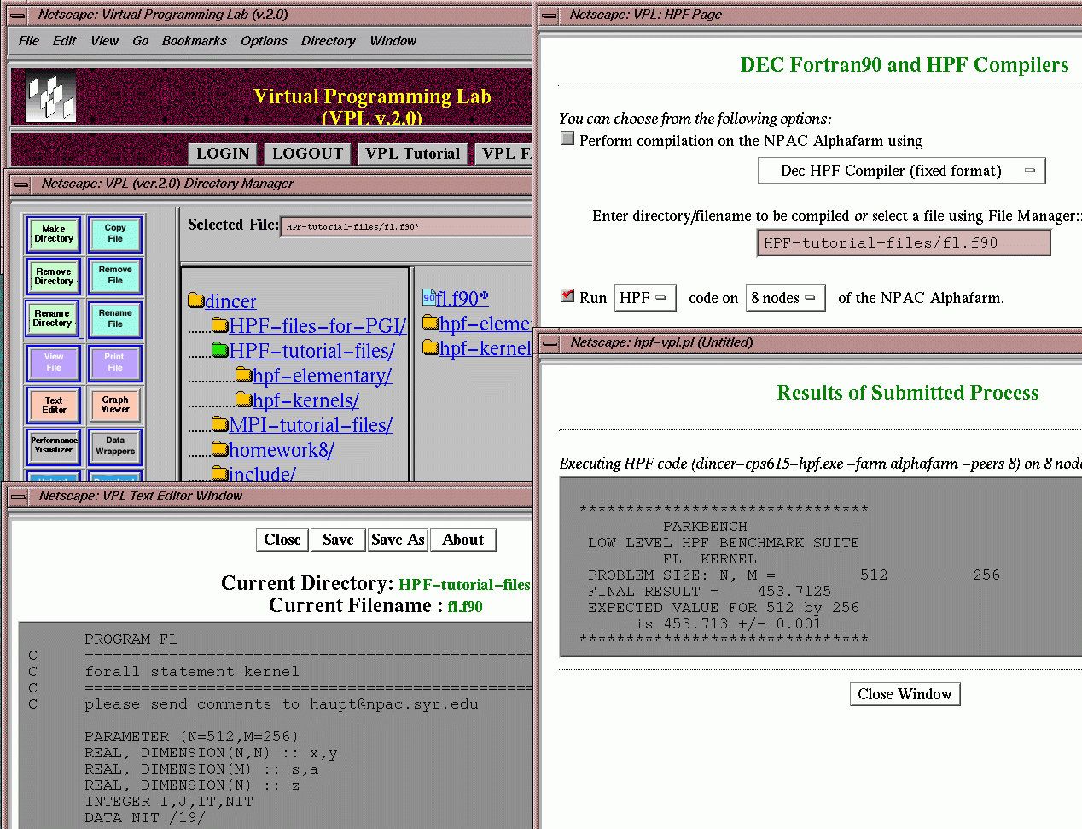Click the PROGRAM FL line in editor
1082x829 pixels.
click(131, 639)
